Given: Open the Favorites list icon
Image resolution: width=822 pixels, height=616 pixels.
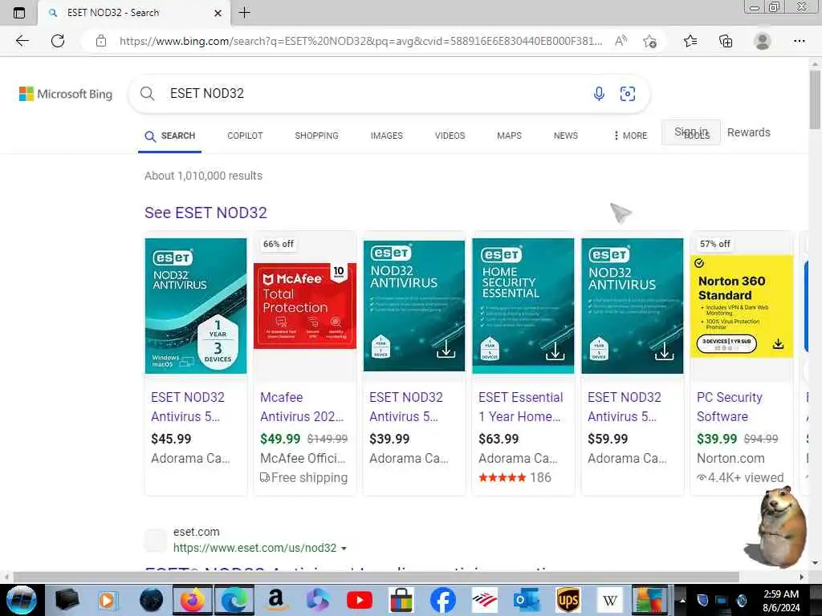Looking at the screenshot, I should point(690,41).
